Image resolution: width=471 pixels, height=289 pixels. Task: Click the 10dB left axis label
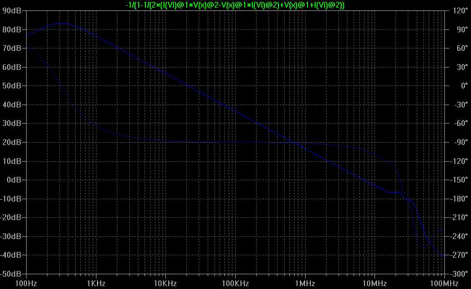click(x=12, y=161)
